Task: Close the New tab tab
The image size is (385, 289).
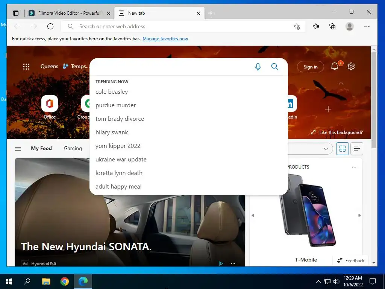Action: click(x=198, y=13)
